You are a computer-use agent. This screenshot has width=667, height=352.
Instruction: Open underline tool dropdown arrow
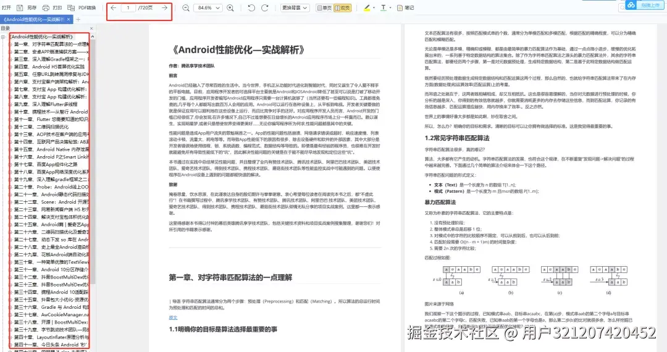[390, 7]
